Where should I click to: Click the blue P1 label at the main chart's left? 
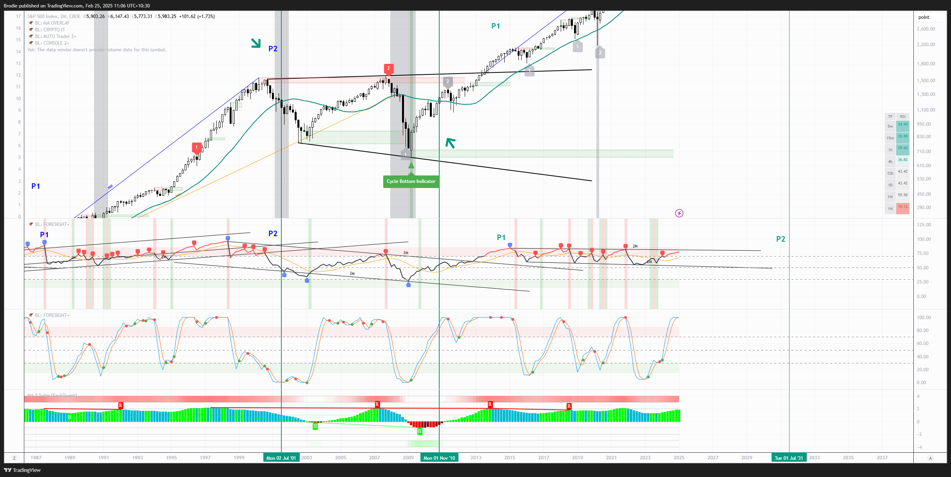tap(36, 186)
